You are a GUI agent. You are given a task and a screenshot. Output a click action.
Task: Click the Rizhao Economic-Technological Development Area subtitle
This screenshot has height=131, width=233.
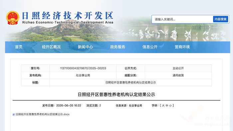coord(68,22)
